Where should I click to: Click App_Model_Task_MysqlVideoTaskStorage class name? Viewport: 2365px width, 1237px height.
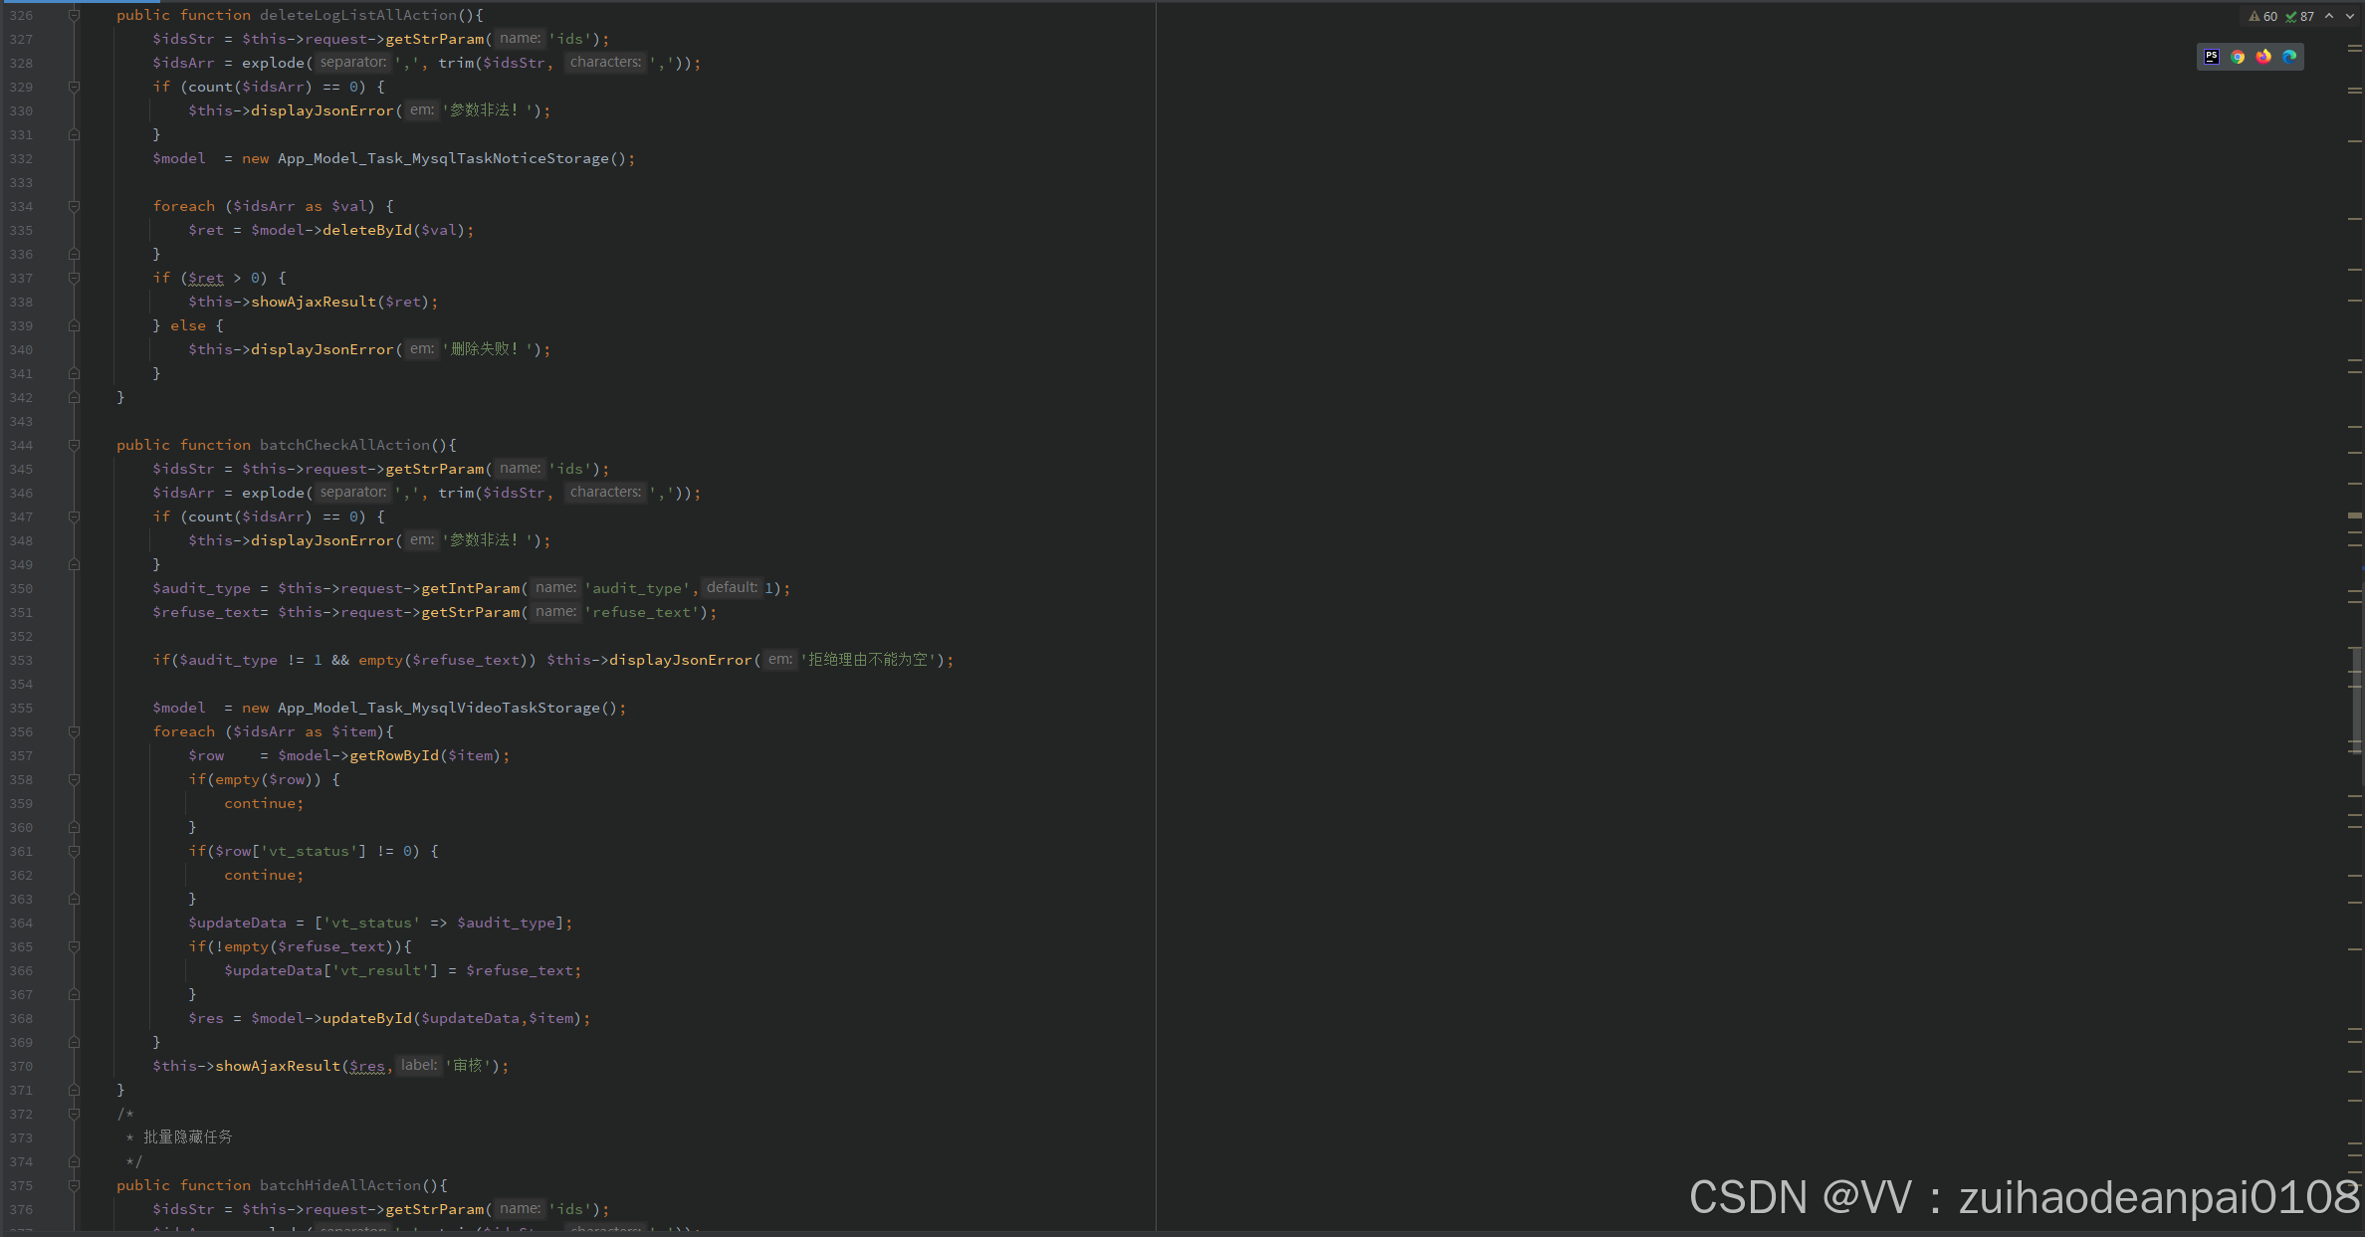tap(438, 708)
